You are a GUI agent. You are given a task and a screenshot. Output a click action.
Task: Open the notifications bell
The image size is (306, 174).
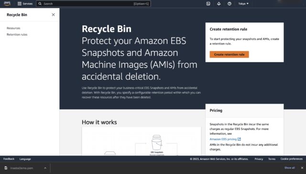point(219,4)
